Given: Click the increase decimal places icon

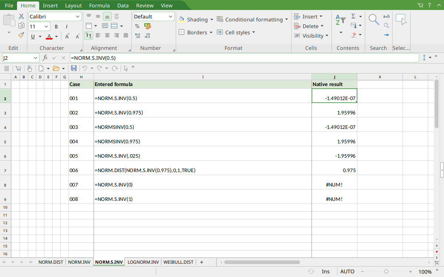Looking at the screenshot, I should point(137,36).
